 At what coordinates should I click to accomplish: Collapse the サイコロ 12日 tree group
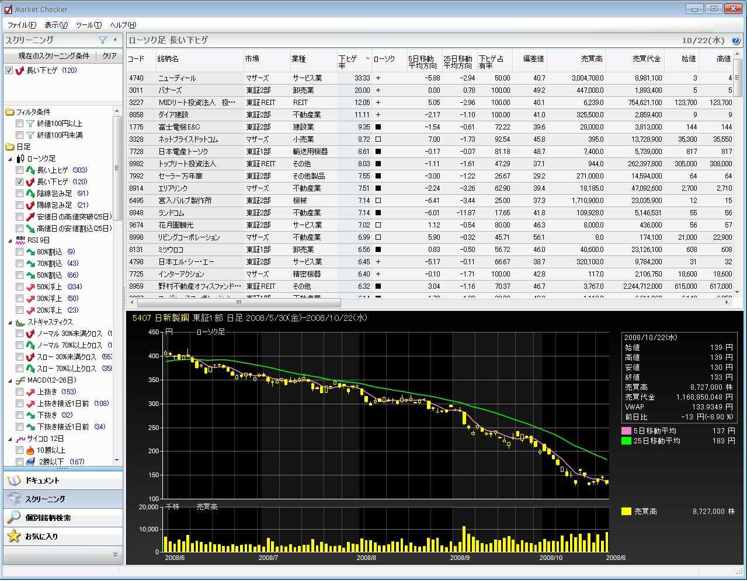(x=10, y=439)
